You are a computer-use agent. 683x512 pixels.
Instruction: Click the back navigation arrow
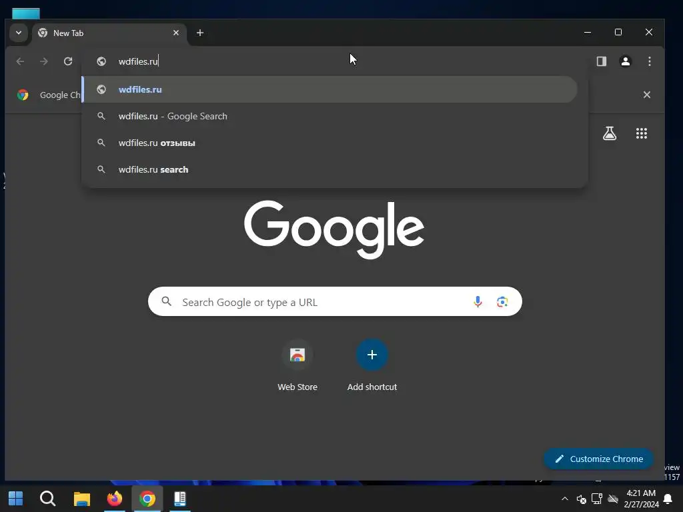(x=20, y=61)
